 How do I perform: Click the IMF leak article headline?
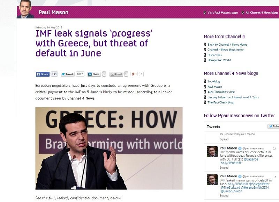(94, 43)
